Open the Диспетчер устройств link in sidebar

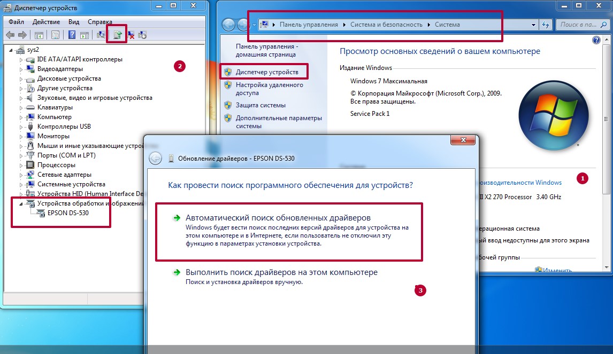pos(267,72)
